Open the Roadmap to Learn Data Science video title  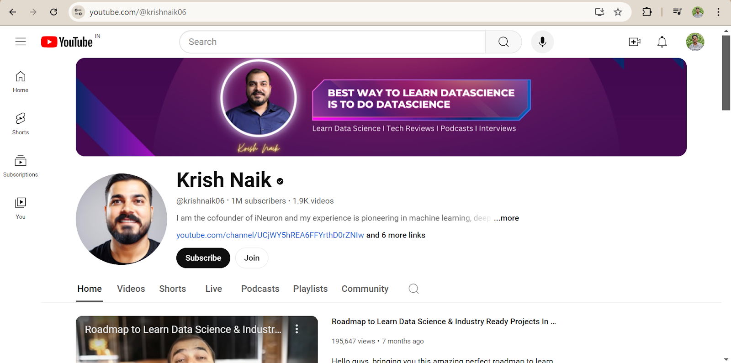pyautogui.click(x=444, y=321)
